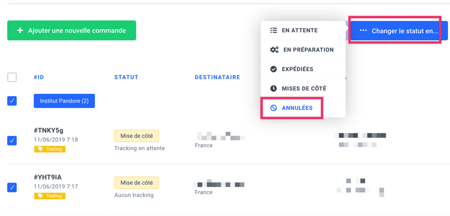Toggle the select-all checkbox in the header row
Viewport: 450px width, 216px height.
12,77
